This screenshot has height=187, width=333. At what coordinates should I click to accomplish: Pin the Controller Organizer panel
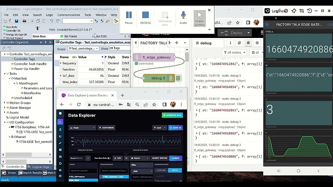[45, 42]
